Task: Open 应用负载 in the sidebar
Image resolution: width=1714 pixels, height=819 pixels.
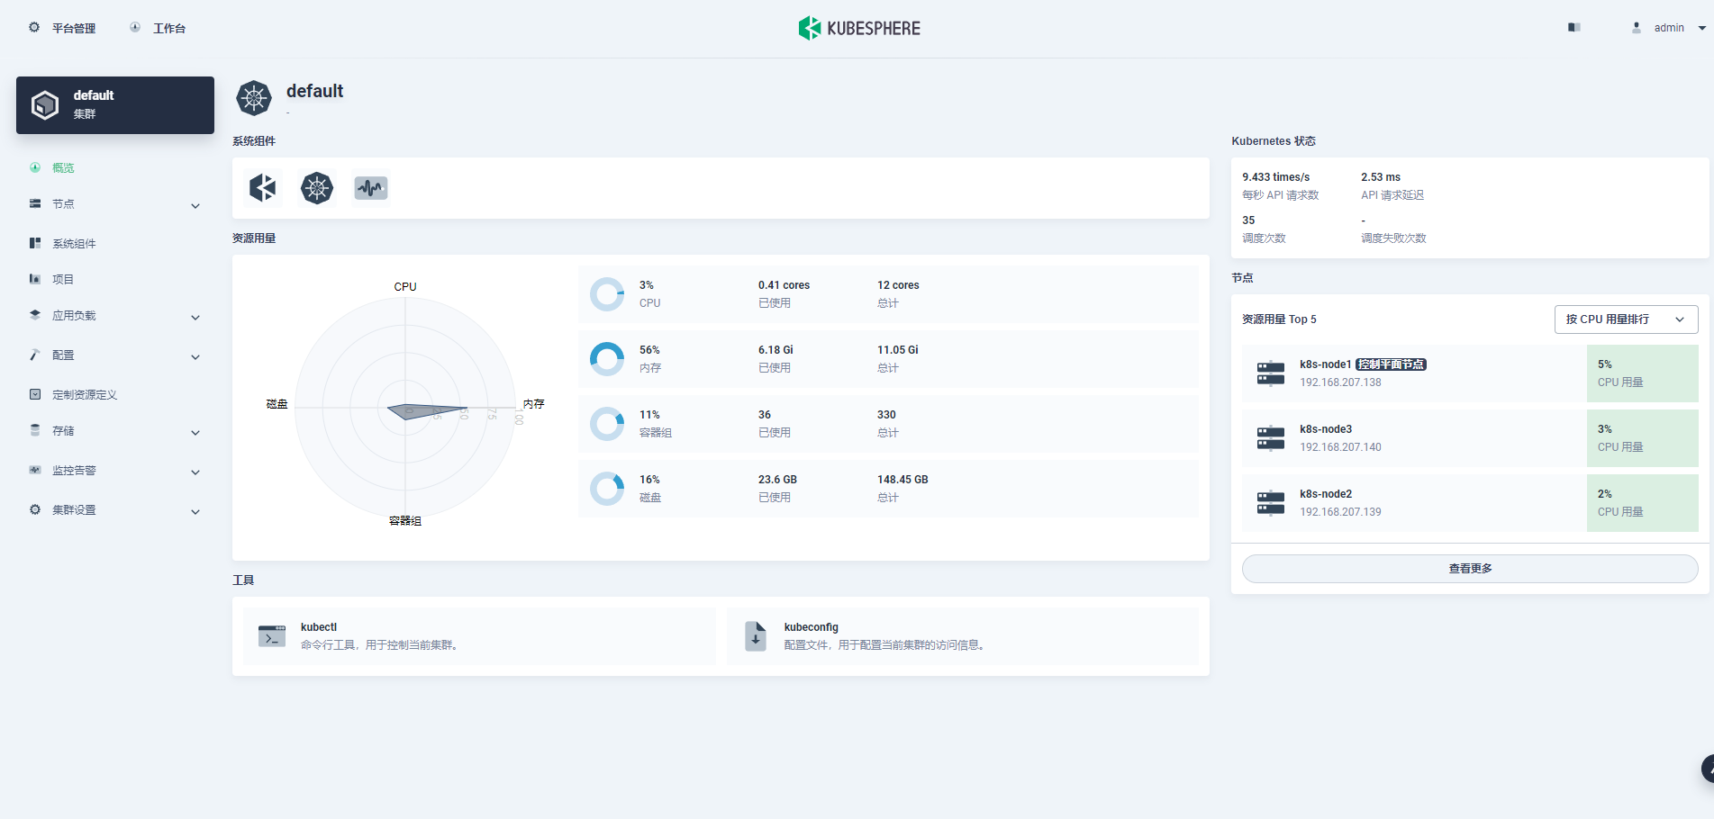Action: pyautogui.click(x=74, y=316)
